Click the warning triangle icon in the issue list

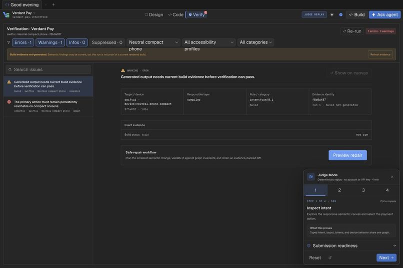(9, 82)
